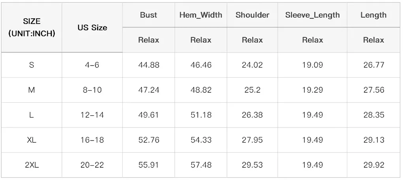Select the bust value 52.76

148,140
